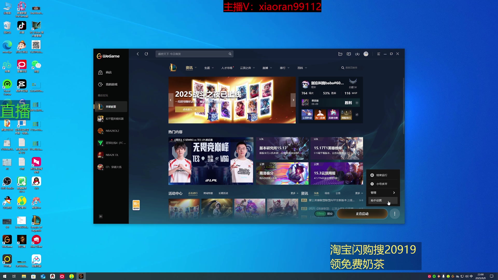Click 点击进入 on the banner
This screenshot has width=498, height=280.
(x=189, y=109)
